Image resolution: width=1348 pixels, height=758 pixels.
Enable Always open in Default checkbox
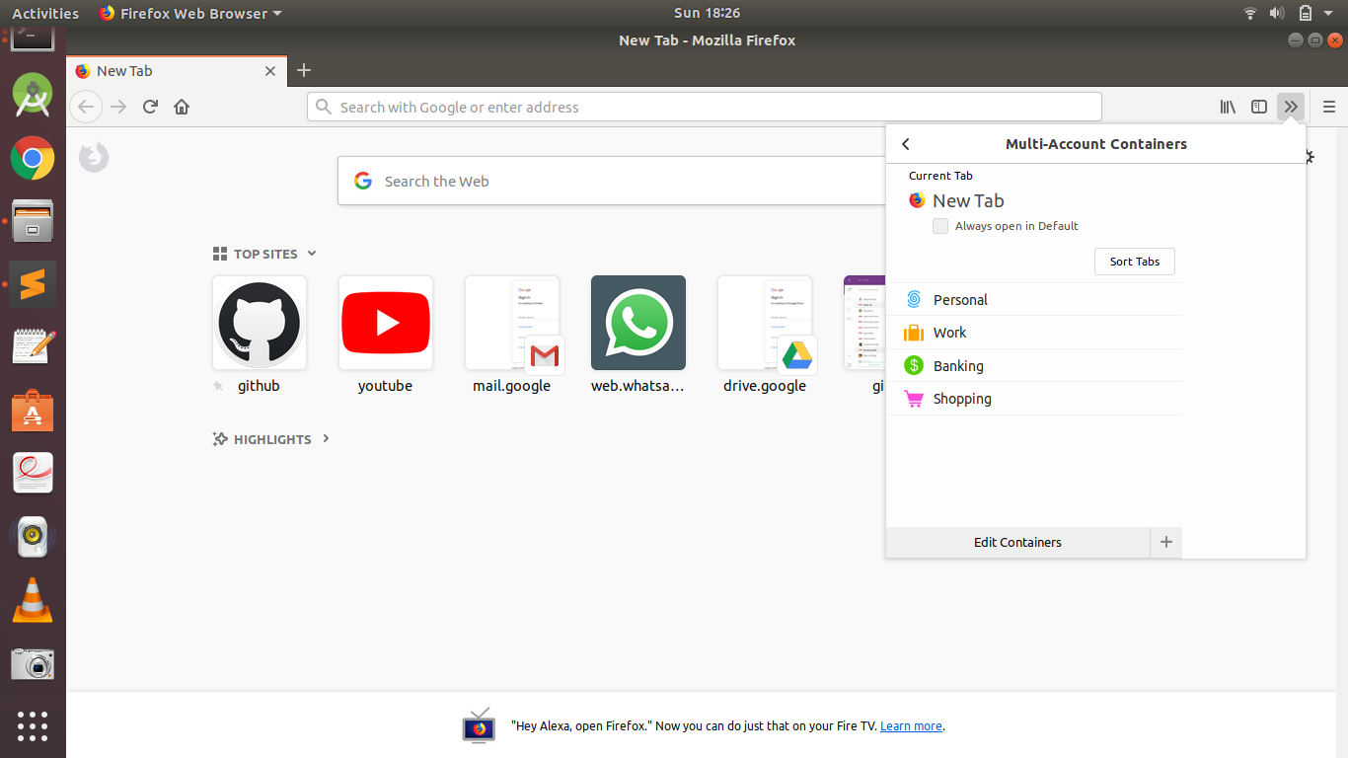pyautogui.click(x=940, y=226)
